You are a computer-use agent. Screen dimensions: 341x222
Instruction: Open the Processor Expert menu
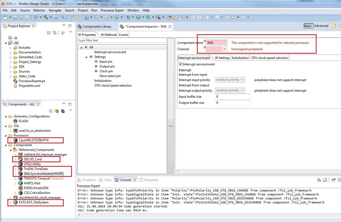112,10
